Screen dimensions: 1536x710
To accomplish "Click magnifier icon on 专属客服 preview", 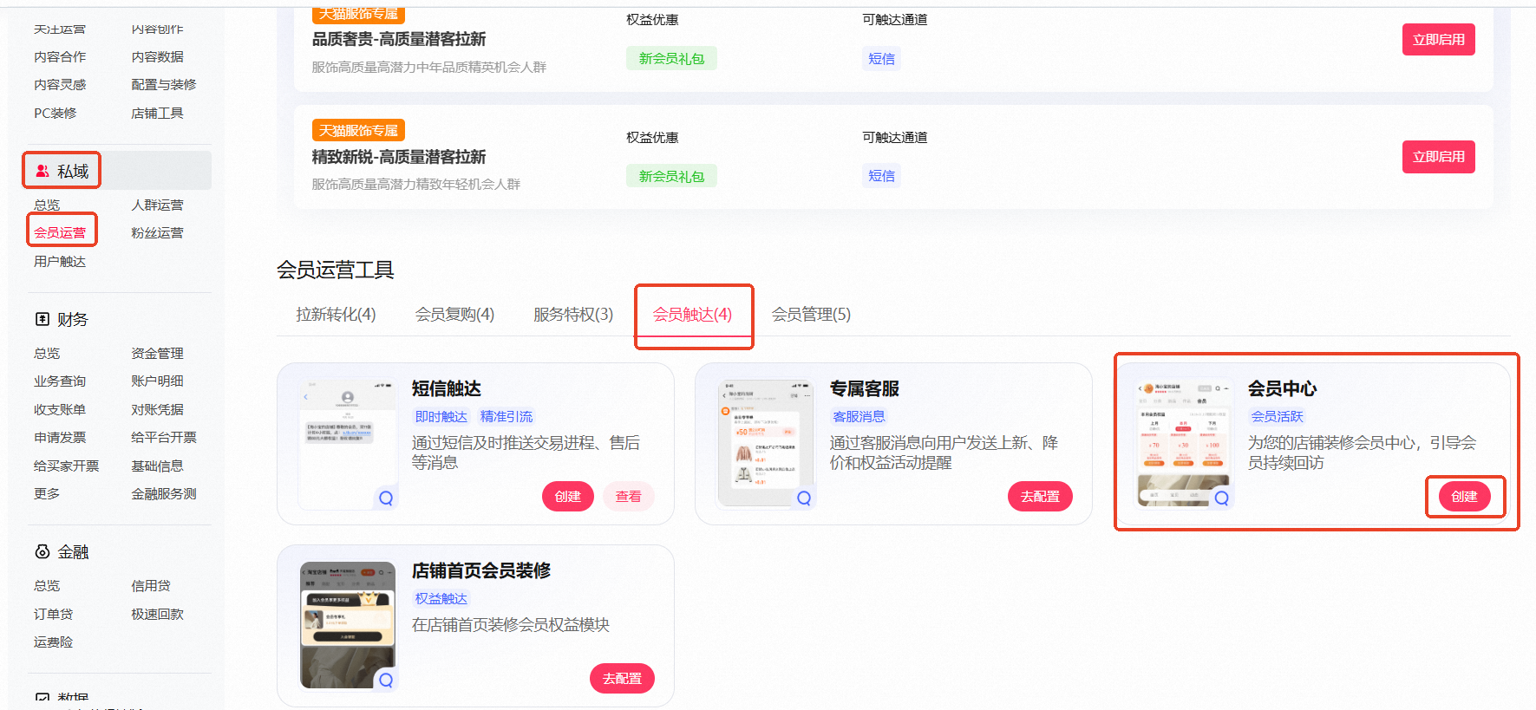I will pyautogui.click(x=804, y=498).
